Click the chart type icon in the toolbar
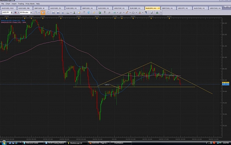 click(36, 13)
